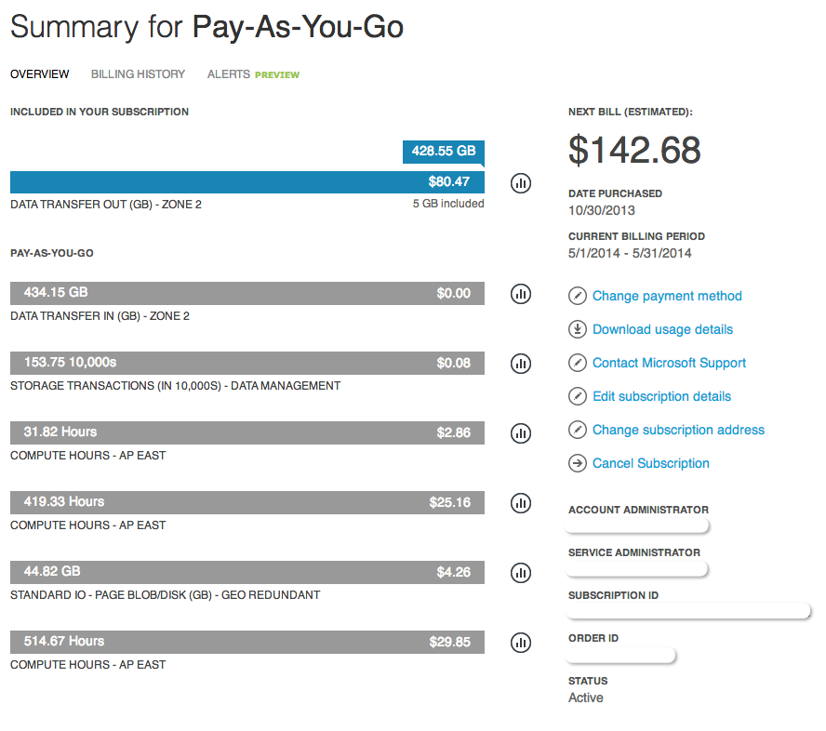
Task: Select Edit subscription details link
Action: [x=661, y=396]
